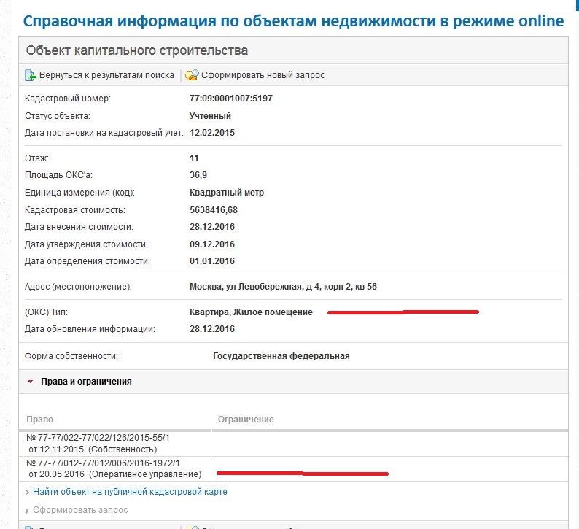The image size is (579, 529).
Task: Click "Государственная федеральная" ownership form value
Action: pyautogui.click(x=281, y=356)
